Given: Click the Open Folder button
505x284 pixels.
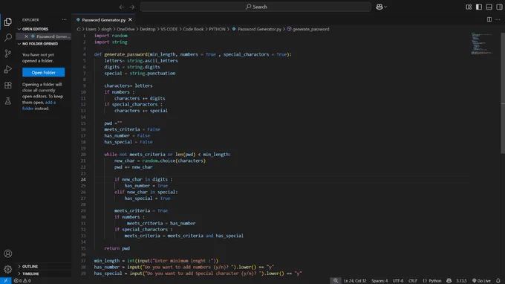Looking at the screenshot, I should click(x=44, y=72).
